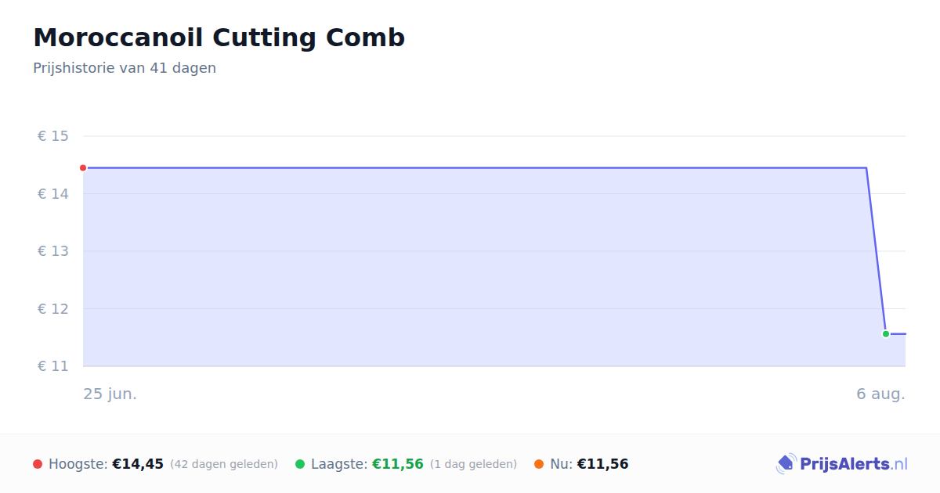Click the lowest price value €11,56 in green
This screenshot has width=940, height=493.
click(x=398, y=464)
